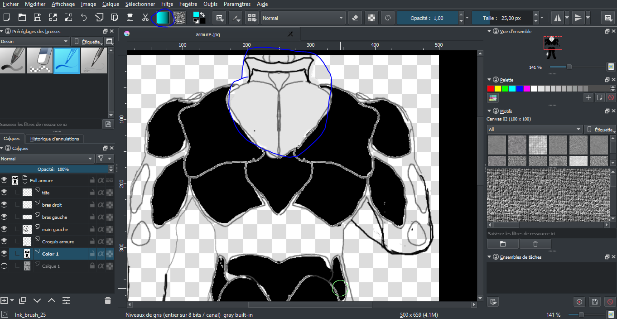Viewport: 617px width, 319px height.
Task: Click the scissors cut icon
Action: [145, 18]
